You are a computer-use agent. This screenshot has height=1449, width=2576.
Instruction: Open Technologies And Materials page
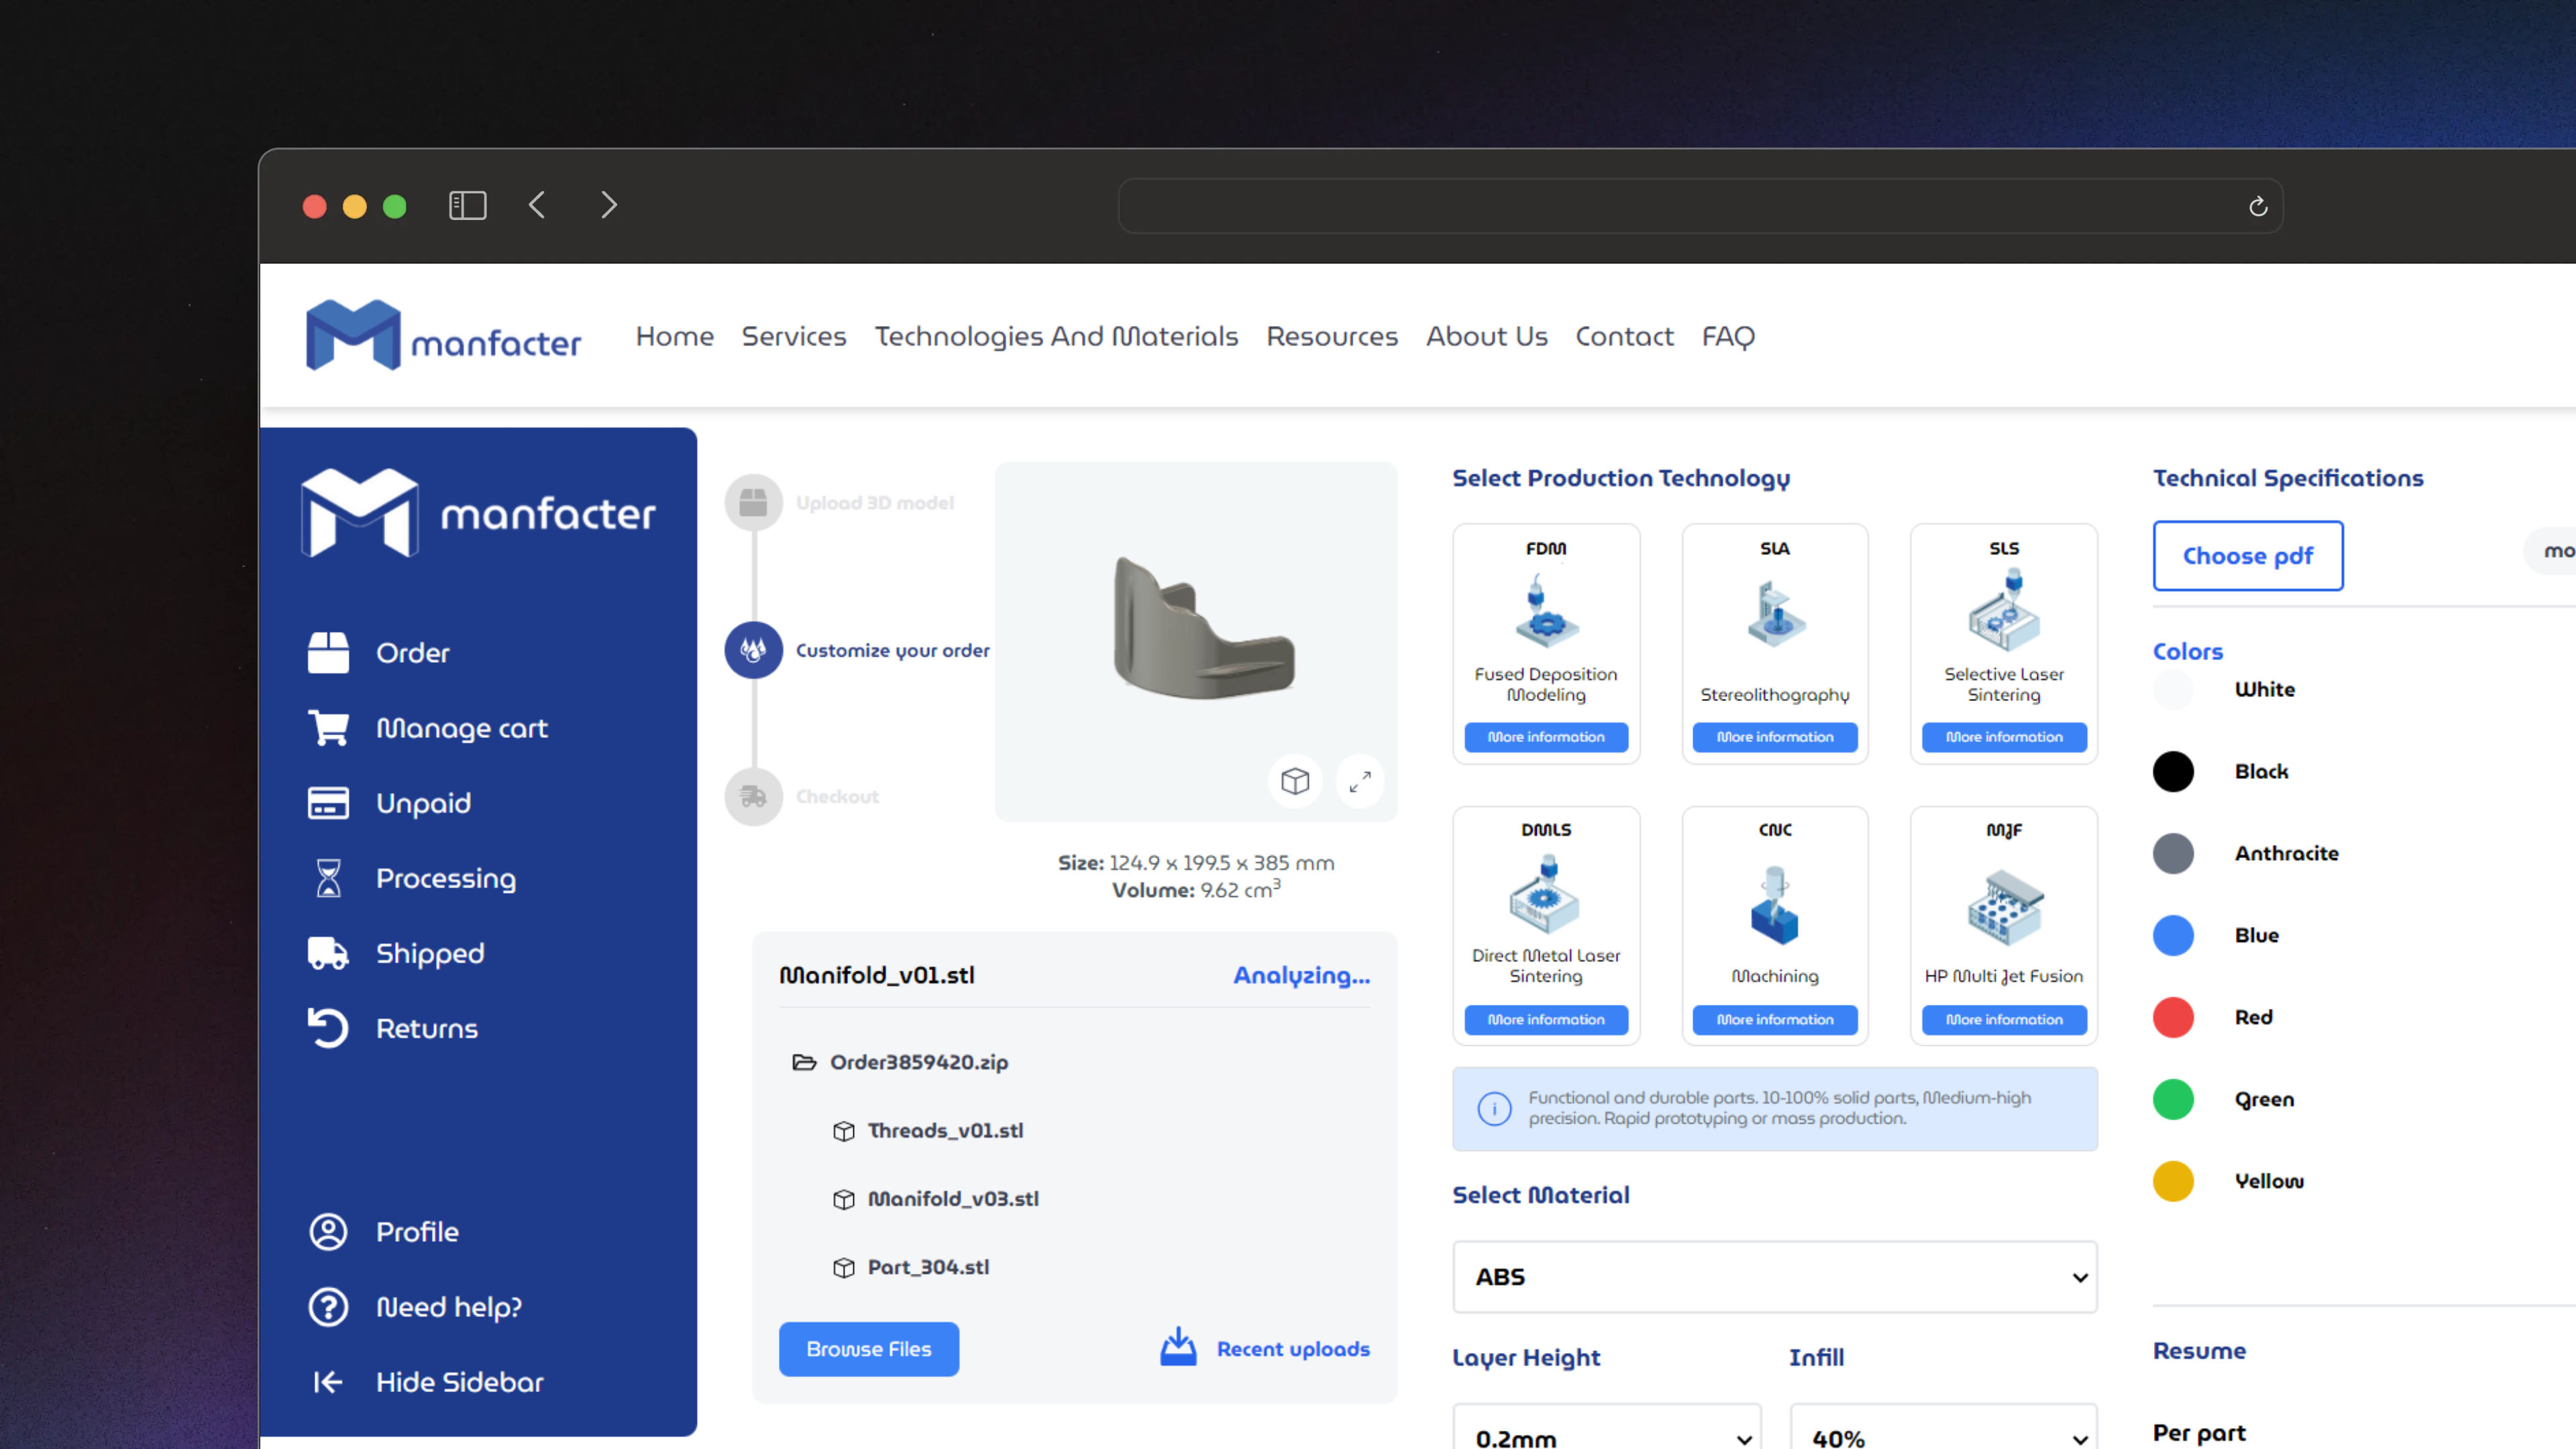[1056, 337]
